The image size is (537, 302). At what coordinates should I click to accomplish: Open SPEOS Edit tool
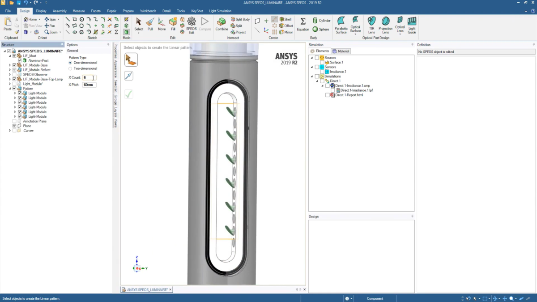click(x=192, y=26)
